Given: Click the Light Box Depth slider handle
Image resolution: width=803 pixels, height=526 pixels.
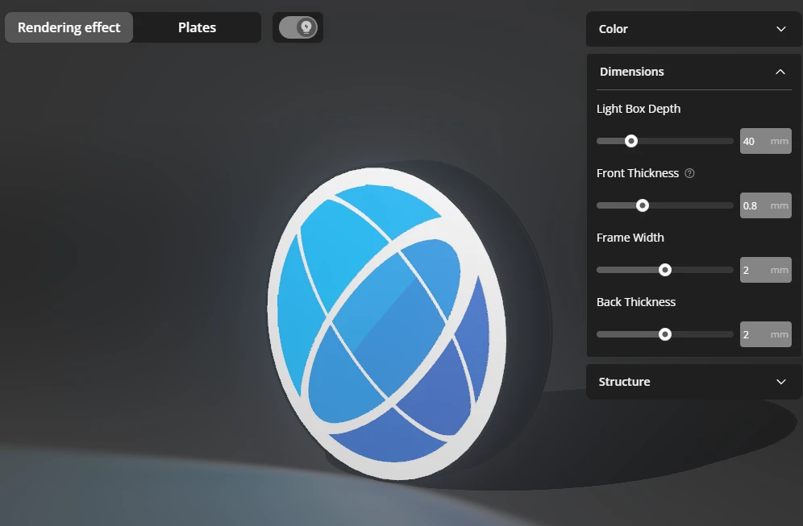Looking at the screenshot, I should (631, 141).
